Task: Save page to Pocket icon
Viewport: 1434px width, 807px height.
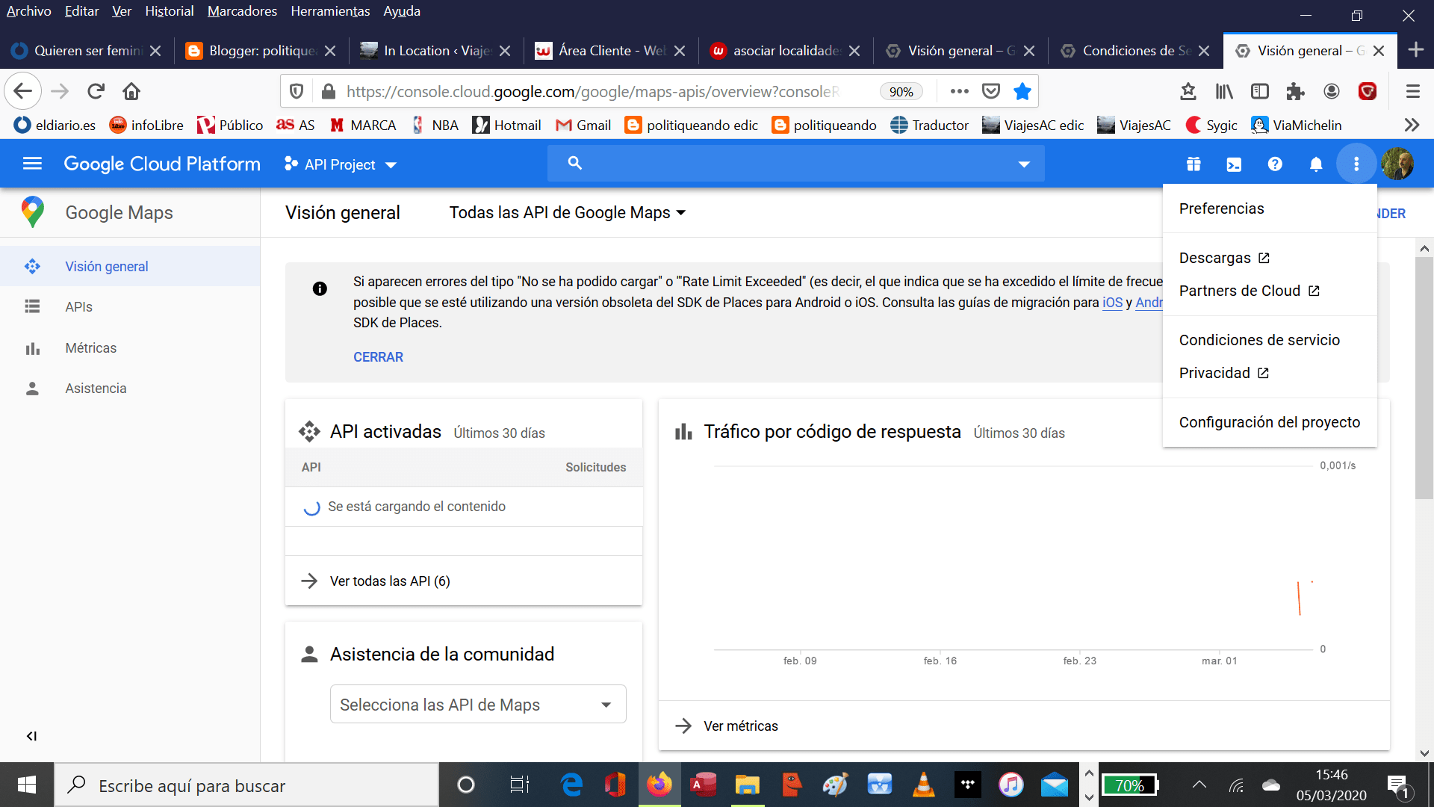Action: click(x=990, y=91)
